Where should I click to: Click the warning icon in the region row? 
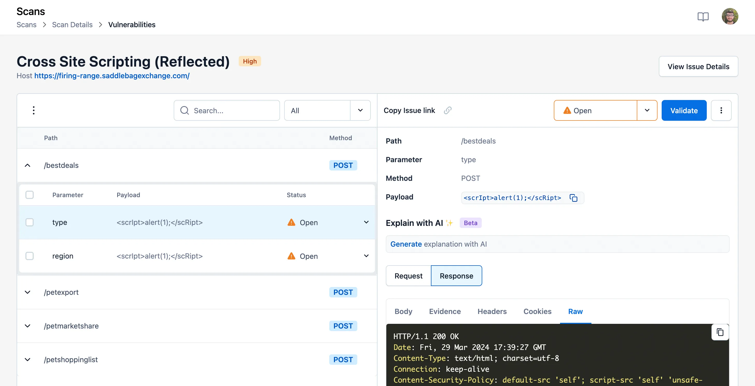(291, 256)
